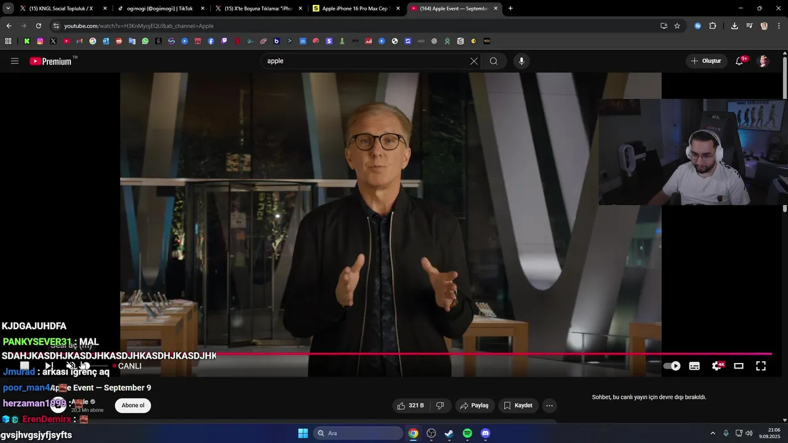Open the three-dot more actions menu
The width and height of the screenshot is (788, 443).
[550, 405]
